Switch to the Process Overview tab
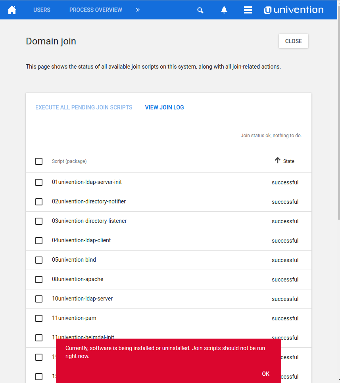This screenshot has width=340, height=383. coord(96,10)
